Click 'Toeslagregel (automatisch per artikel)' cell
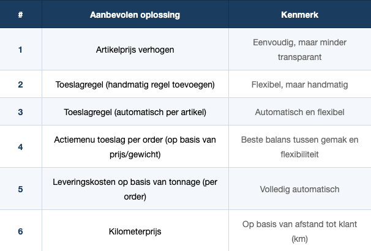 135,112
